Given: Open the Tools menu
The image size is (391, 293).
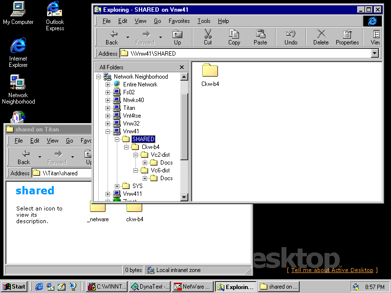Looking at the screenshot, I should click(204, 21).
